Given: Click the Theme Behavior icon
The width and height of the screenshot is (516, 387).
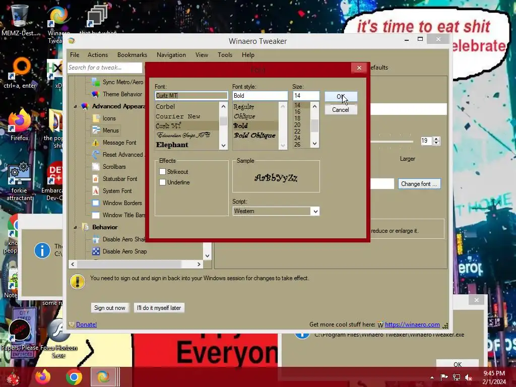Looking at the screenshot, I should pyautogui.click(x=96, y=94).
